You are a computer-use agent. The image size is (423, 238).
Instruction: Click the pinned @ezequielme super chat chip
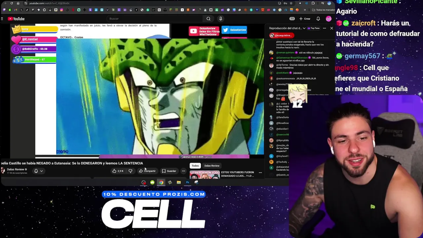click(282, 35)
